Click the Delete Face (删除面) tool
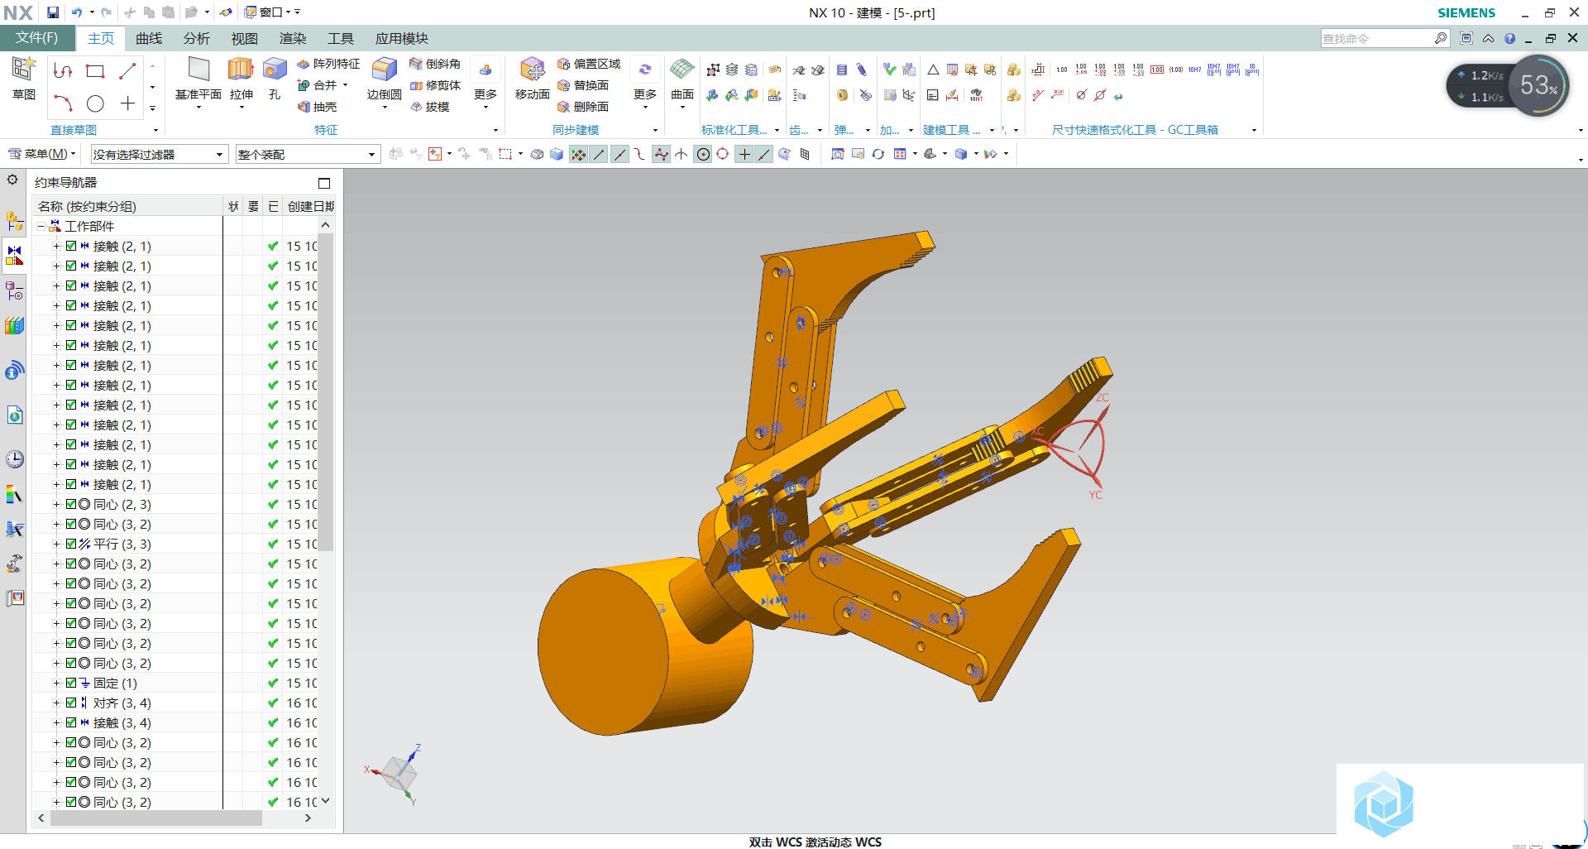 (x=583, y=107)
